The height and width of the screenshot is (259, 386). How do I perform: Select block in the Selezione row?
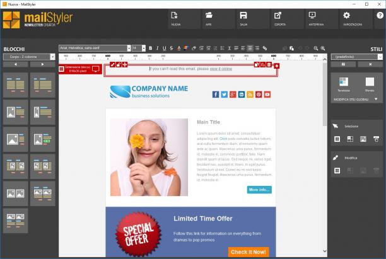pyautogui.click(x=337, y=139)
